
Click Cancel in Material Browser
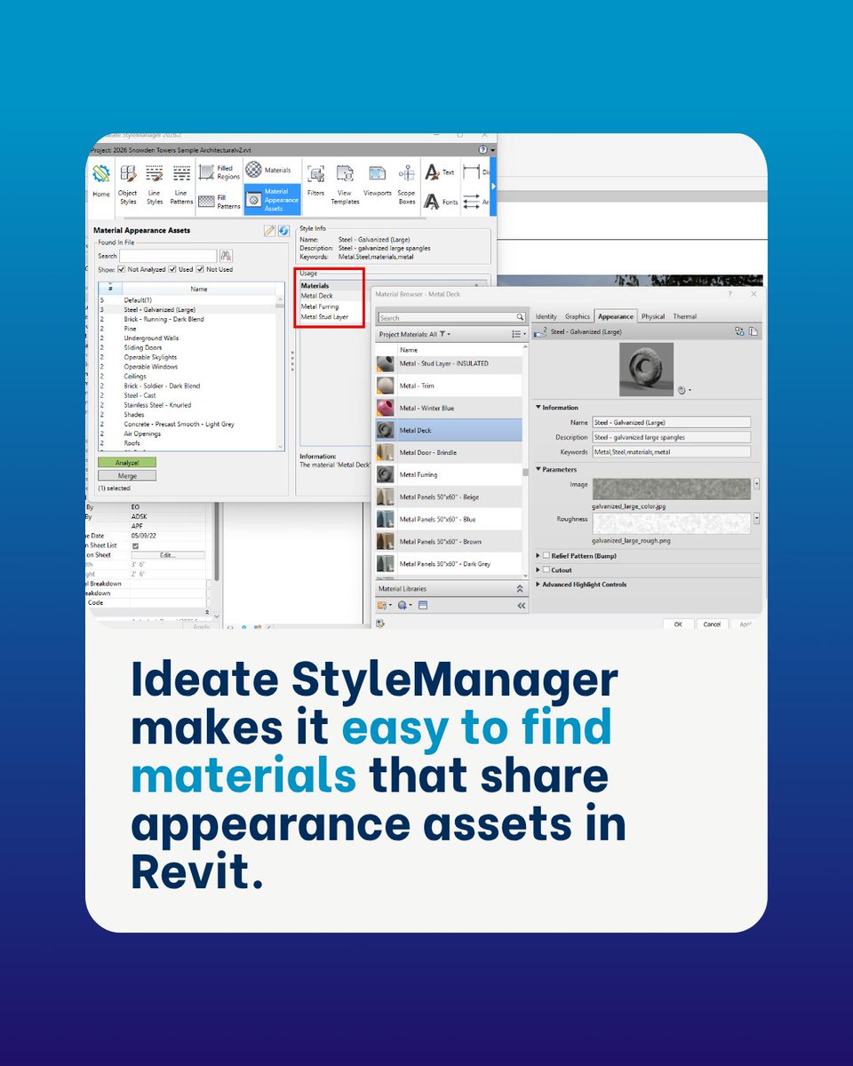tap(713, 624)
